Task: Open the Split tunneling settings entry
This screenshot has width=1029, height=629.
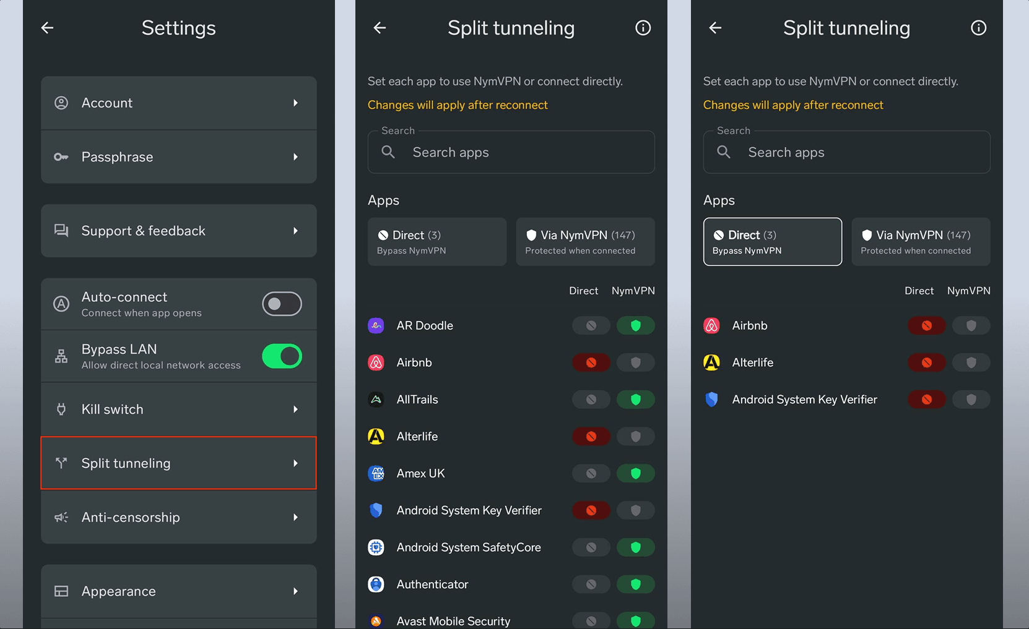Action: point(178,463)
